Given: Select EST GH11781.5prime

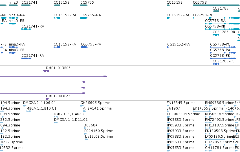Looking at the screenshot, I should (208, 151).
